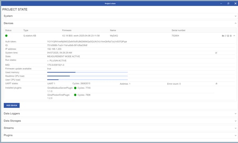This screenshot has width=238, height=143.
Task: Open the folder icon in MyDAQ row
Action: (223, 36)
